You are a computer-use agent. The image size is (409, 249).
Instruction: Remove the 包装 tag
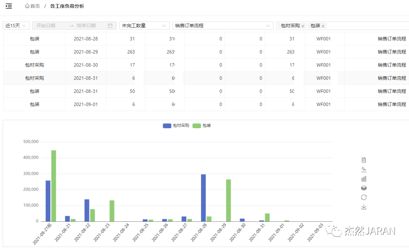point(323,26)
